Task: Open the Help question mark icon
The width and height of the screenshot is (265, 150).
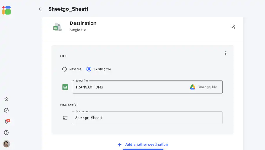Action: pyautogui.click(x=6, y=133)
